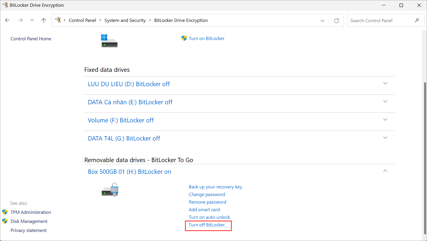Expand the LUU DU LIEU (D:) section

point(385,83)
